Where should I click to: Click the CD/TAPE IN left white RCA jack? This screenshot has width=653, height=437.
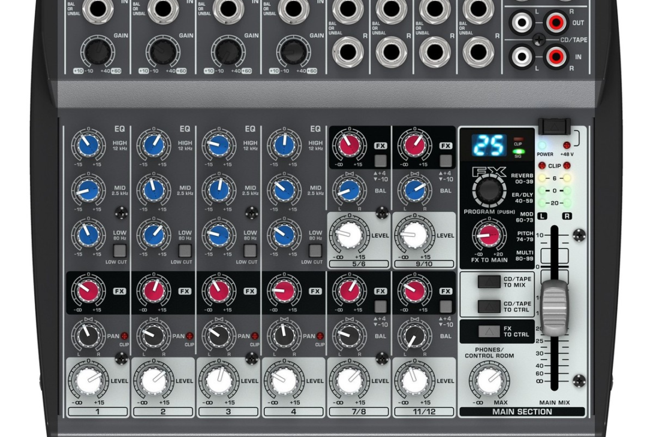click(x=522, y=56)
